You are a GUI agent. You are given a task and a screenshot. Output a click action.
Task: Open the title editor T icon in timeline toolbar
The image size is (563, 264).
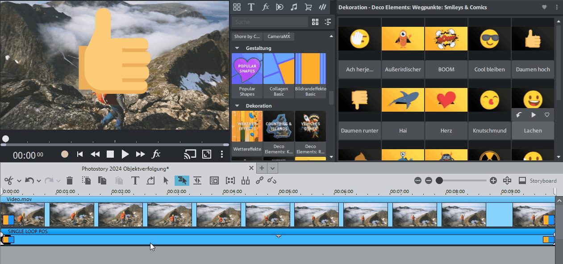coord(135,180)
